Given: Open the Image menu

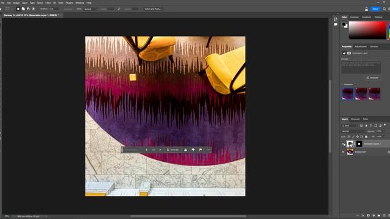Looking at the screenshot, I should point(16,2).
